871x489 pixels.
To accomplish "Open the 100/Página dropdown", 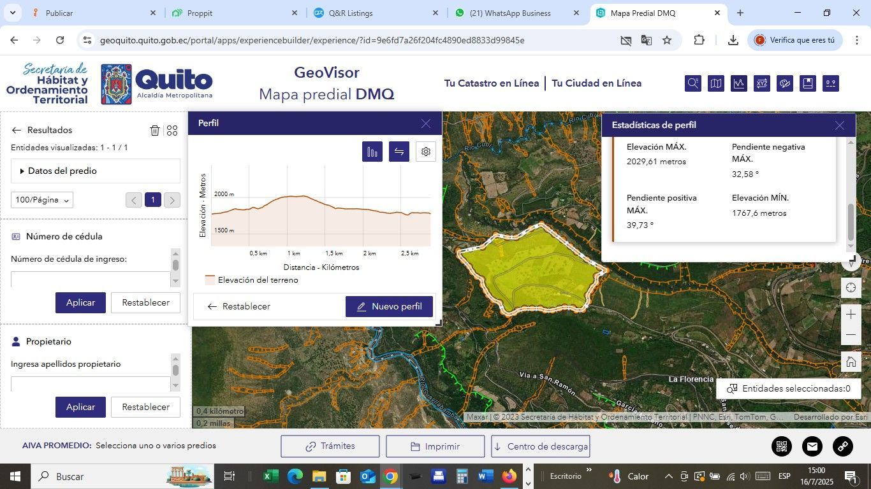I will pos(42,200).
